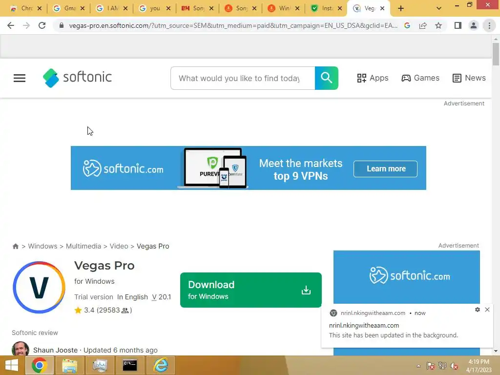
Task: Click Download for Windows button
Action: [x=251, y=290]
